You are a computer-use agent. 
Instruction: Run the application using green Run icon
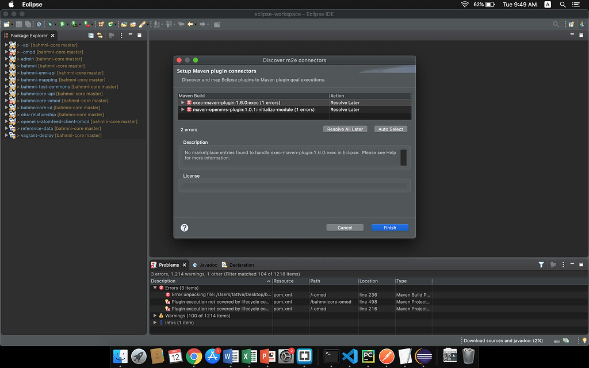coord(62,24)
